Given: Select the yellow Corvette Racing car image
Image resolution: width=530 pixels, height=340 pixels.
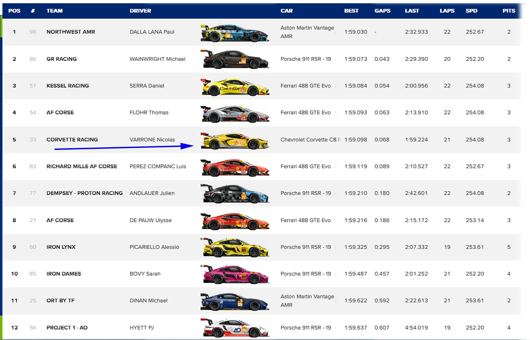Looking at the screenshot, I should [235, 140].
